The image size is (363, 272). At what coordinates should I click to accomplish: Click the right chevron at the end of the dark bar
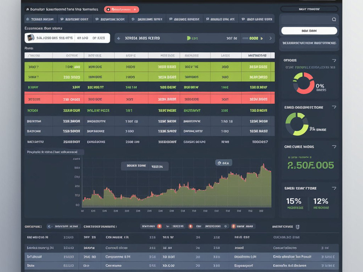click(270, 38)
